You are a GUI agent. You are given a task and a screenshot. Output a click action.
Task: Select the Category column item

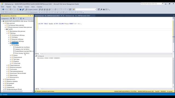(22, 49)
